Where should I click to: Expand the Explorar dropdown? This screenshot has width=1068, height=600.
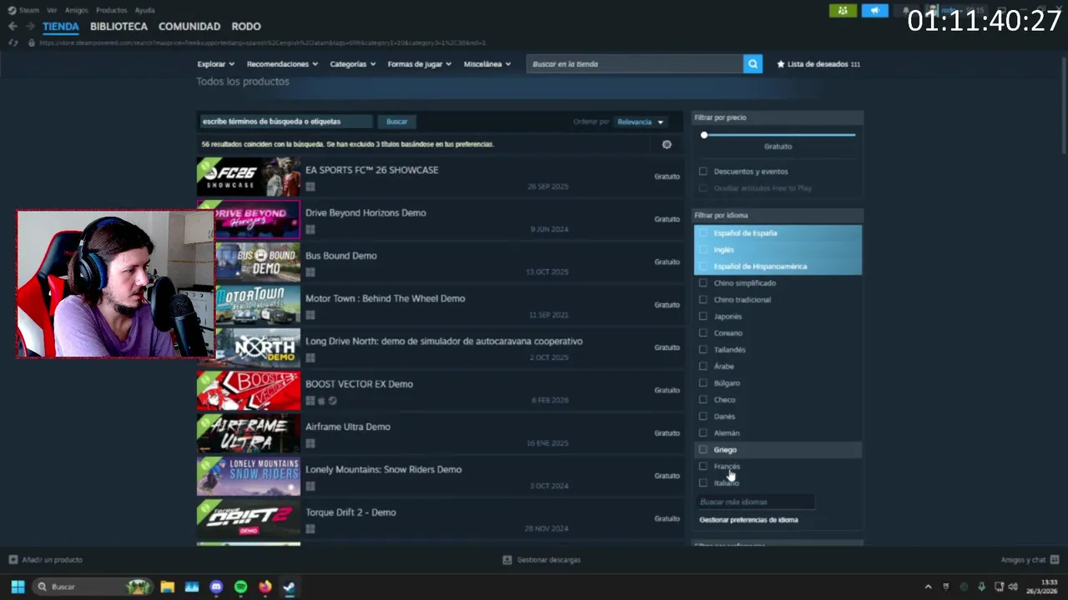[216, 64]
